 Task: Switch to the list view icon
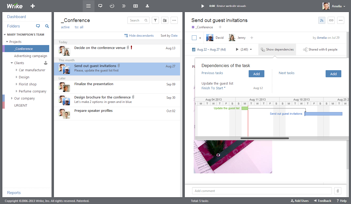pos(88,6)
